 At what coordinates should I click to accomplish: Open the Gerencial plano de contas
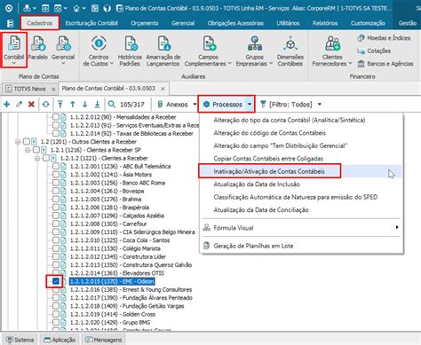(63, 50)
